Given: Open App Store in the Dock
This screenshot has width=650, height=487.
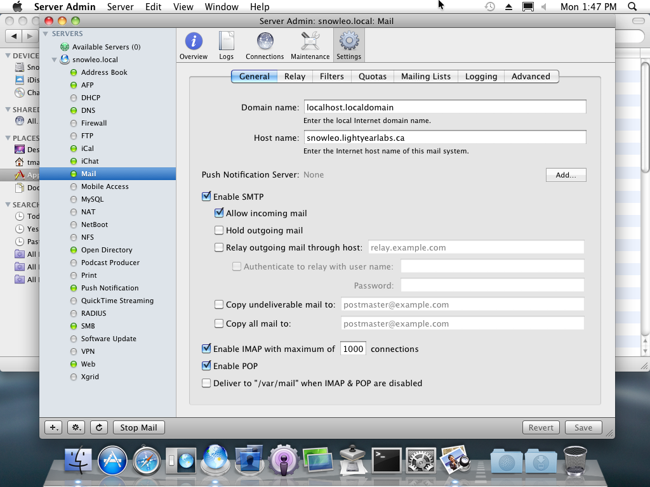Looking at the screenshot, I should click(112, 460).
